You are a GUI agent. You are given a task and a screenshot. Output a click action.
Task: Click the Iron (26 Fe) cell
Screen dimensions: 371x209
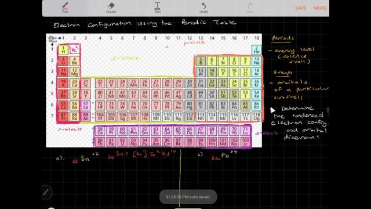(x=144, y=83)
